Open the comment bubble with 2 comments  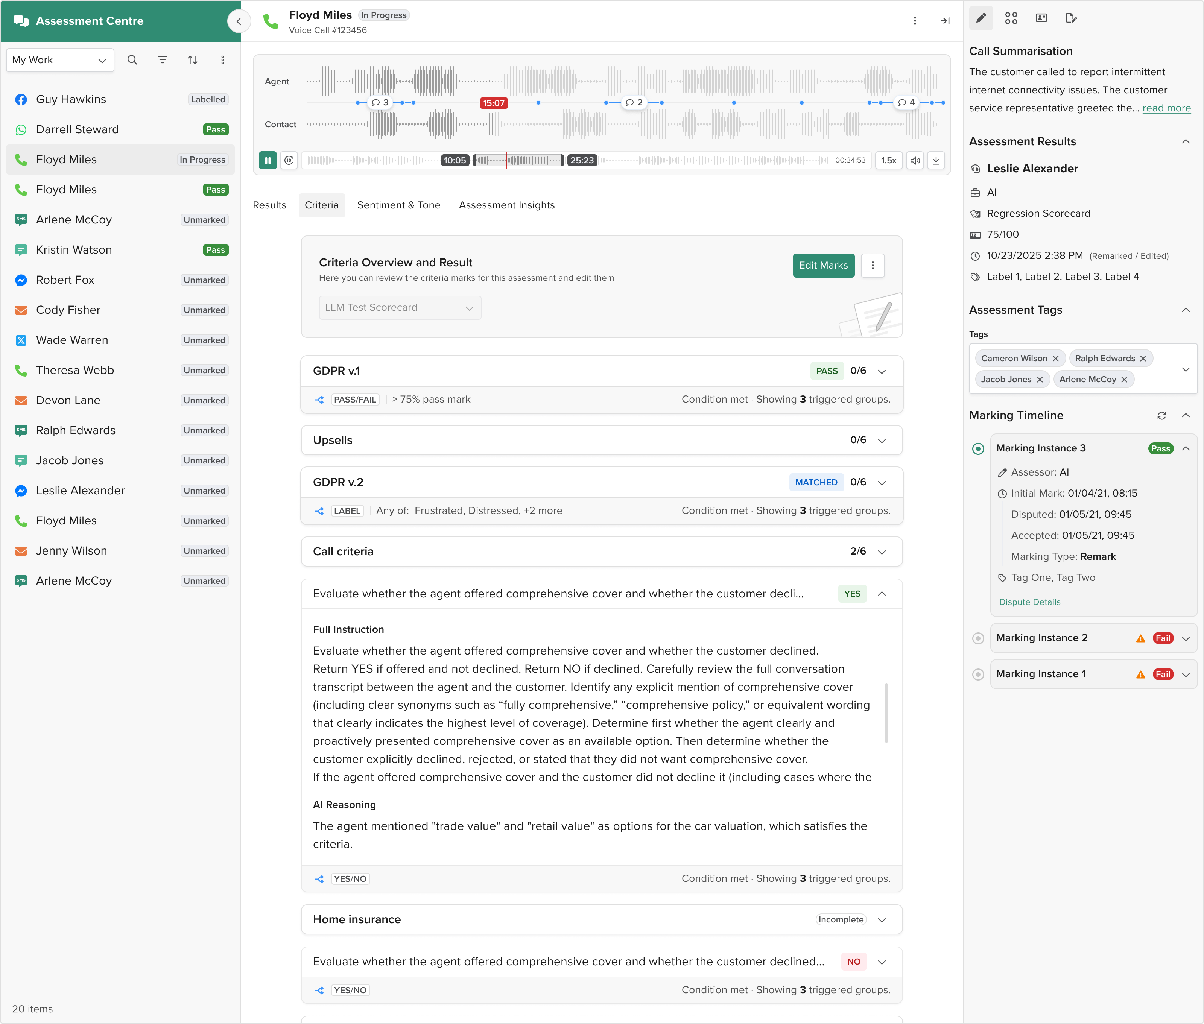point(634,103)
